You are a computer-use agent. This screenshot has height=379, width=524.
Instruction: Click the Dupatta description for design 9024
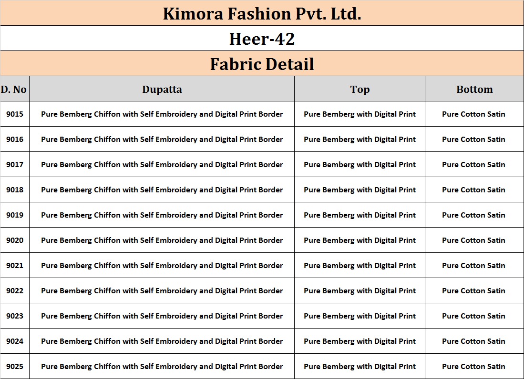[162, 341]
